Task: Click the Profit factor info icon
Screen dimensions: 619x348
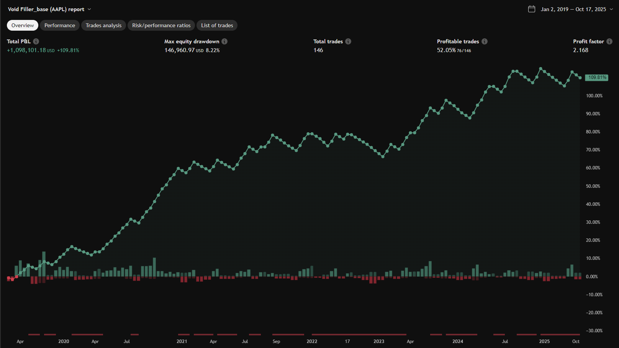Action: (x=609, y=41)
